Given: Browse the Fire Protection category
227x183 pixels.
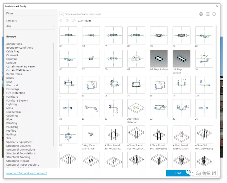Looking at the screenshot, I should pos(16,93).
